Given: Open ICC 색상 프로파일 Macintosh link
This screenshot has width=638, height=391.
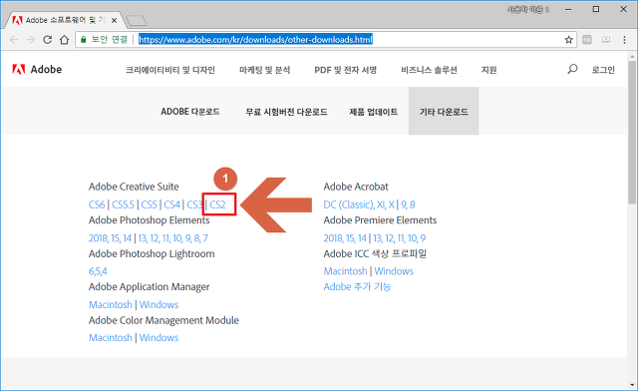Looking at the screenshot, I should pos(346,271).
